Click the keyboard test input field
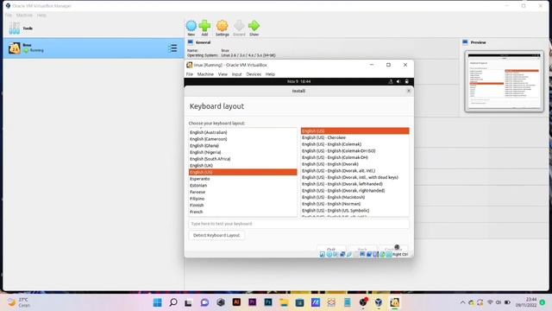Viewport: 552px width, 311px height. [x=299, y=224]
